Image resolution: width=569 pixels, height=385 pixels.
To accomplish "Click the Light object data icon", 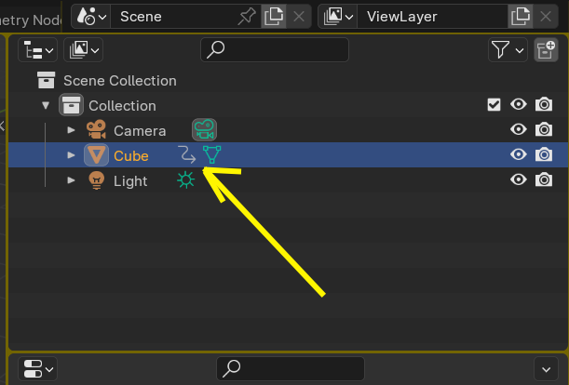I will click(186, 180).
